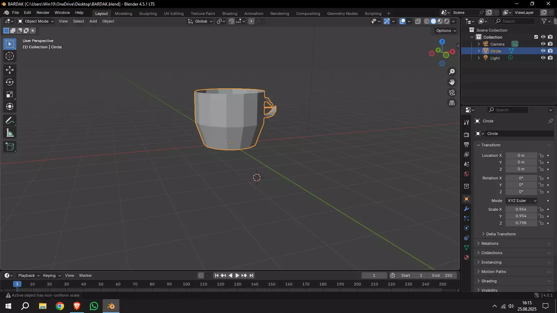This screenshot has width=557, height=313.
Task: Open the Object Data mesh tab
Action: click(466, 248)
